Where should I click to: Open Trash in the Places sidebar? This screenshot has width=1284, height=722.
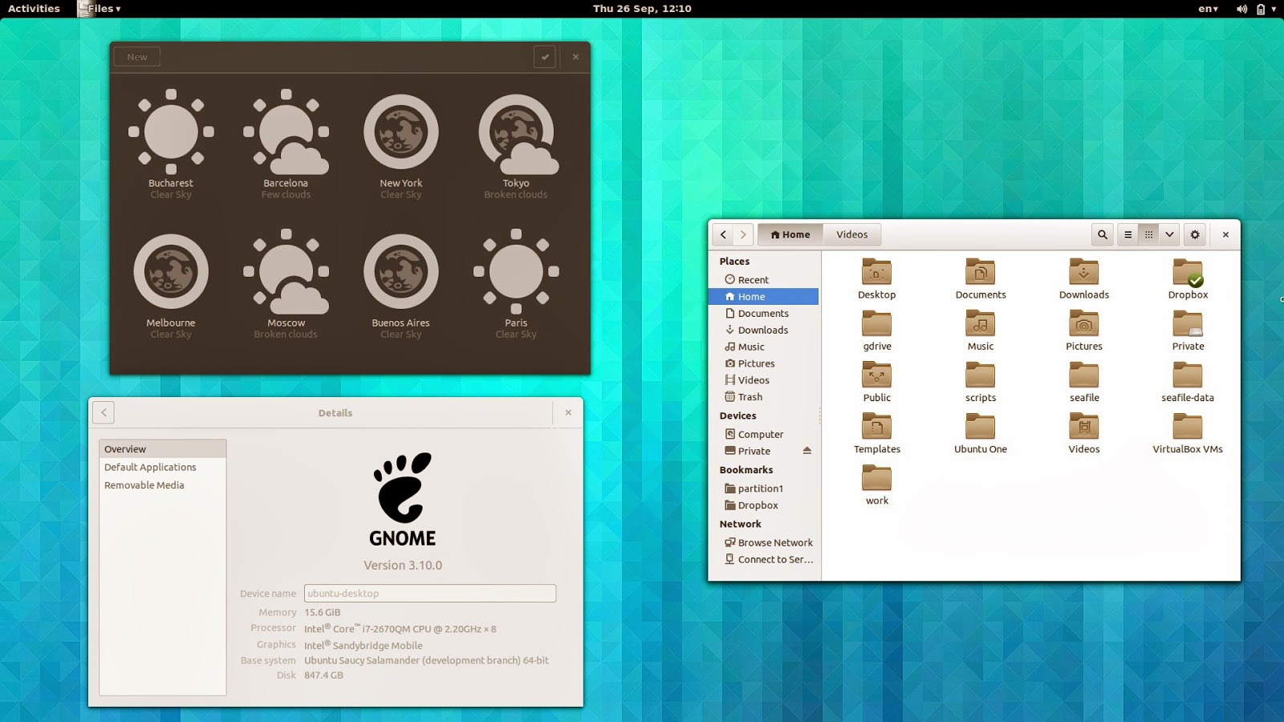(x=750, y=397)
